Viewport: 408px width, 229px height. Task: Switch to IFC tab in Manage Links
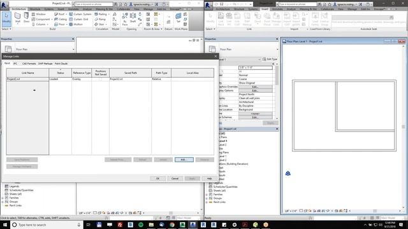coord(15,64)
